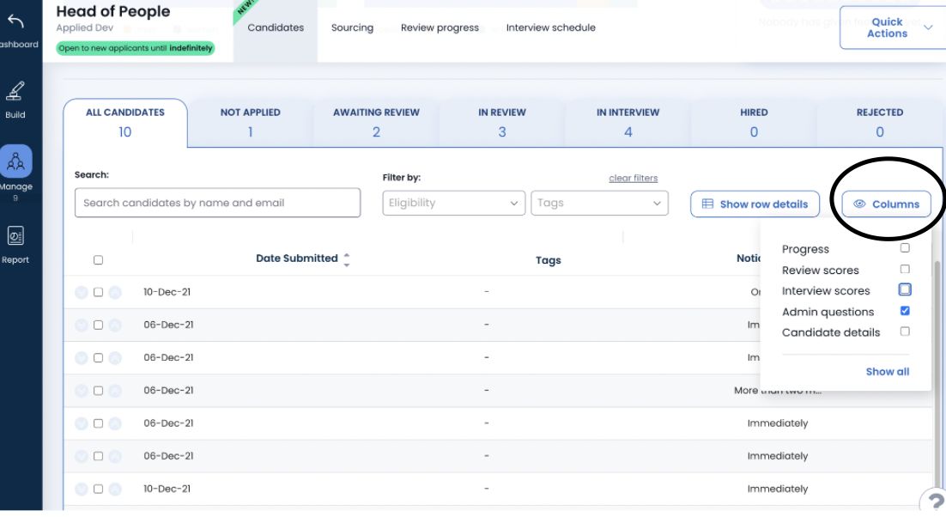Tick the Candidate details checkbox
Screen dimensions: 946x517
point(905,331)
